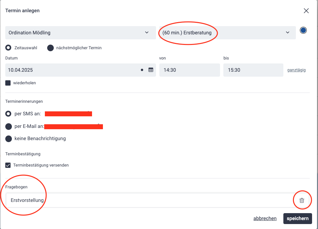The height and width of the screenshot is (229, 318).
Task: Open the calendar picker icon in Datum
Action: pyautogui.click(x=151, y=70)
